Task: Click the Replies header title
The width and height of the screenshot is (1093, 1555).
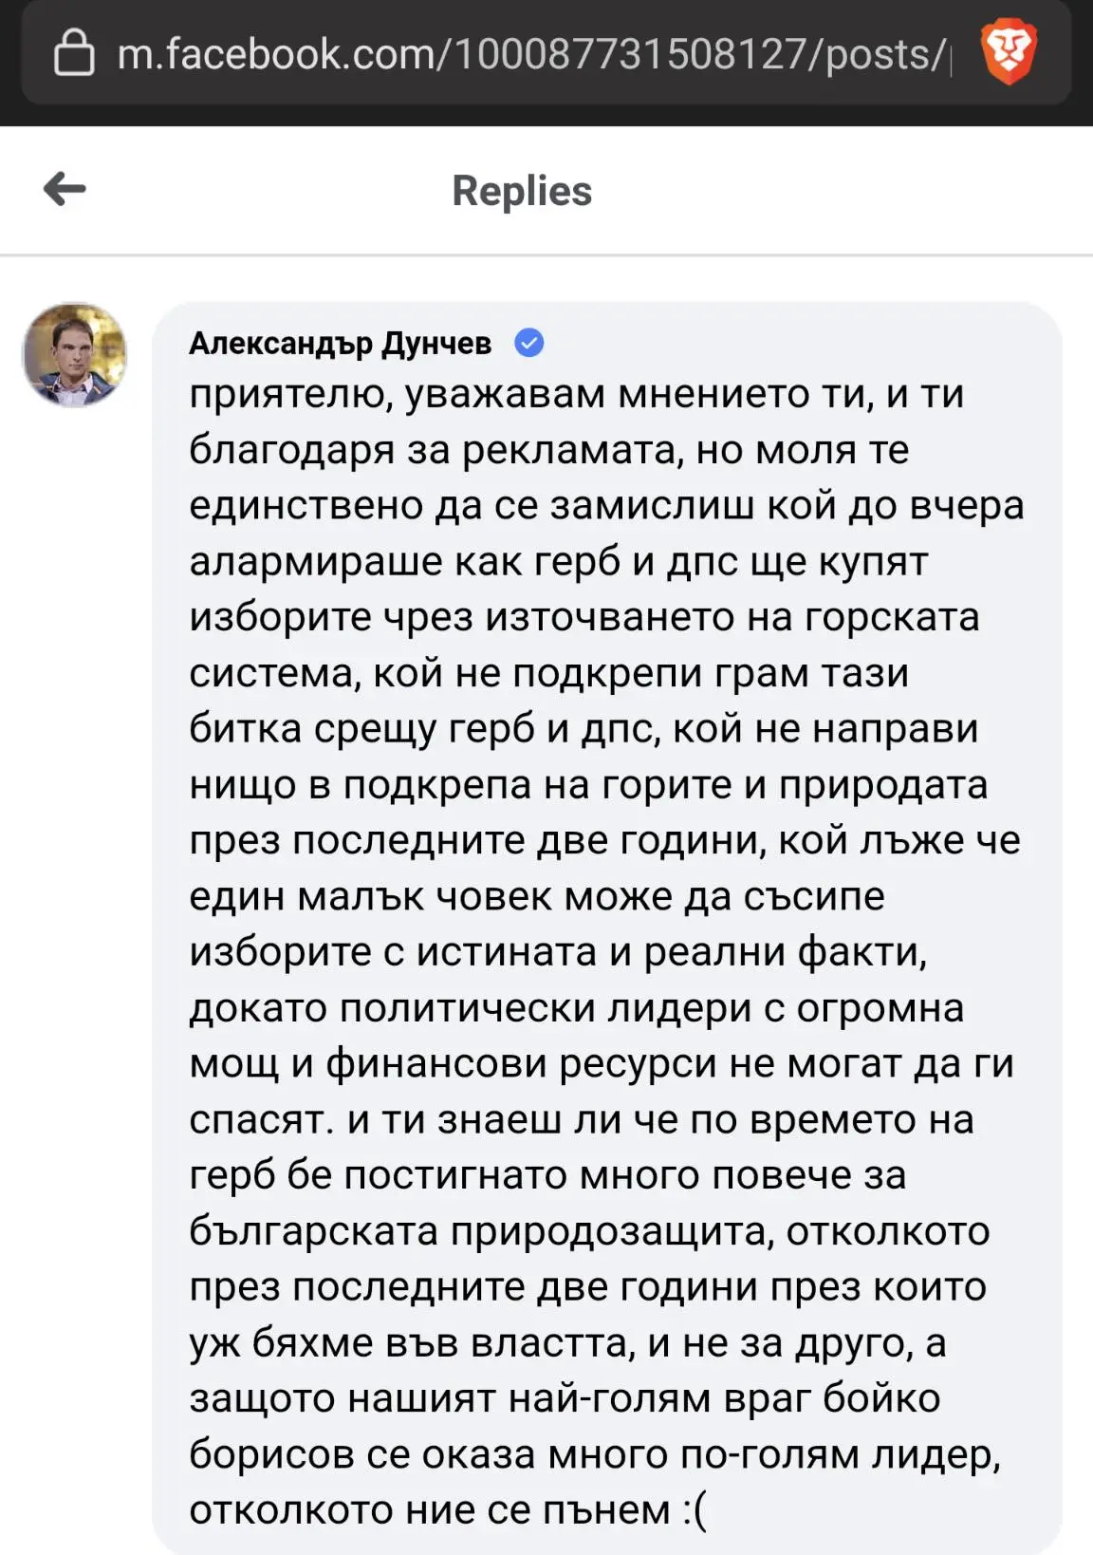Action: [522, 191]
